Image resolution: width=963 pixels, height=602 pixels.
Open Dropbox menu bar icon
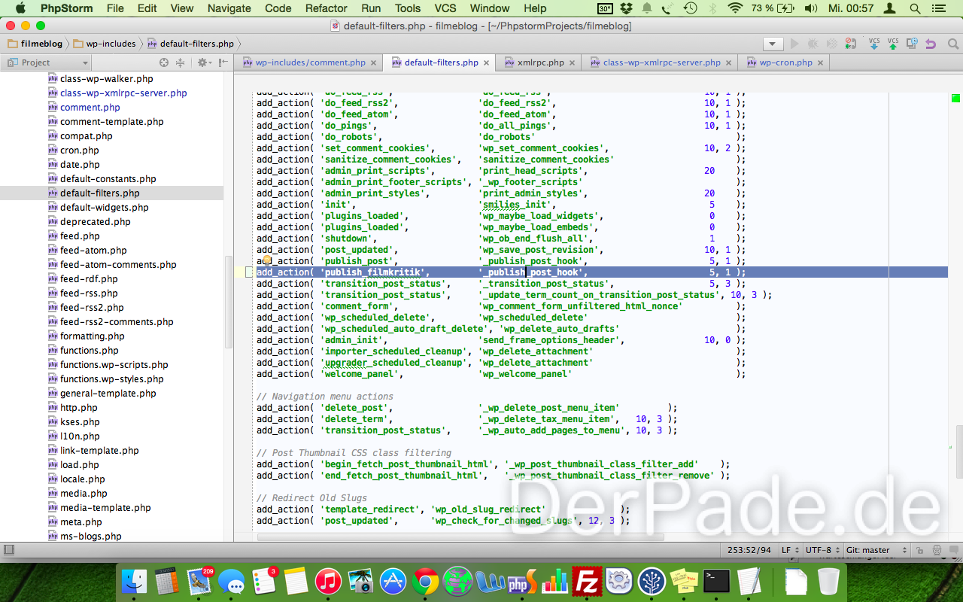pyautogui.click(x=626, y=8)
